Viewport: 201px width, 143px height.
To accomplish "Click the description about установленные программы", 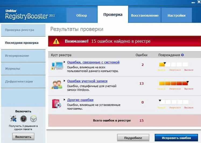I will (x=94, y=106).
